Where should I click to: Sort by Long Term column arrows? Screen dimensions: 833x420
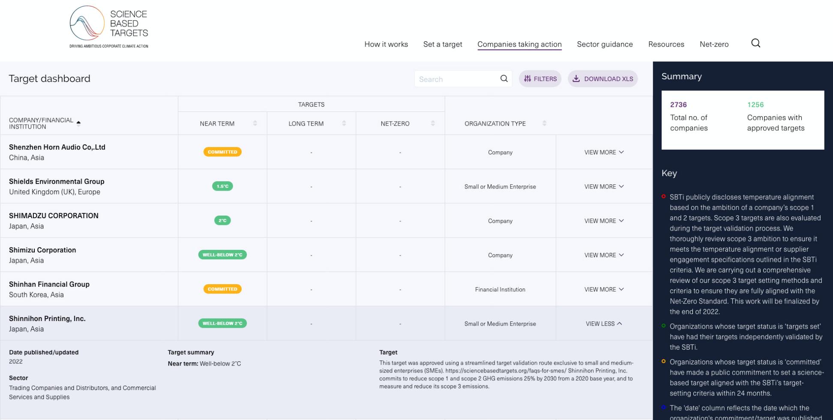[344, 123]
